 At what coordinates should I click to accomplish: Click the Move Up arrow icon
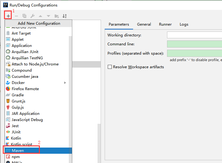pos(40,16)
